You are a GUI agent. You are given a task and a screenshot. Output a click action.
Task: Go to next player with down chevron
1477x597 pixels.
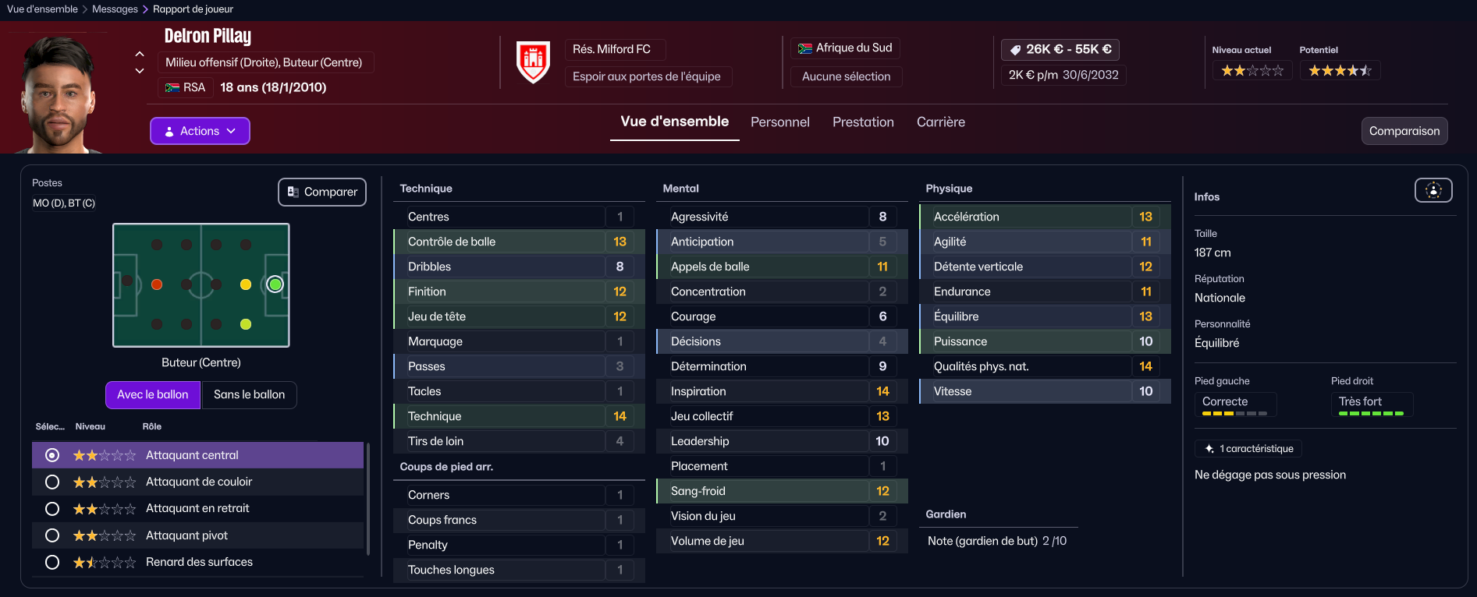[x=140, y=71]
